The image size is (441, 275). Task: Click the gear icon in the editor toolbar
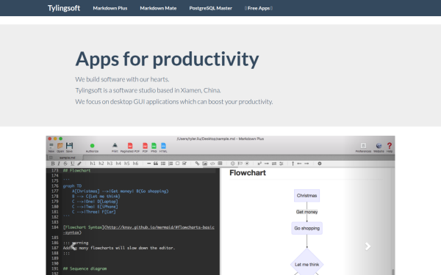point(320,164)
